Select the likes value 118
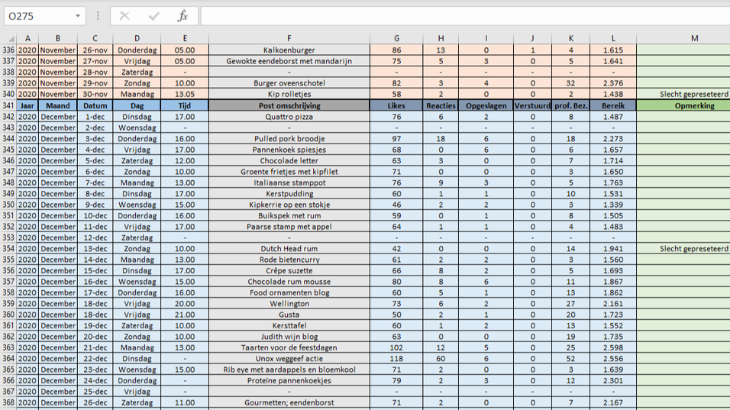 (396, 358)
